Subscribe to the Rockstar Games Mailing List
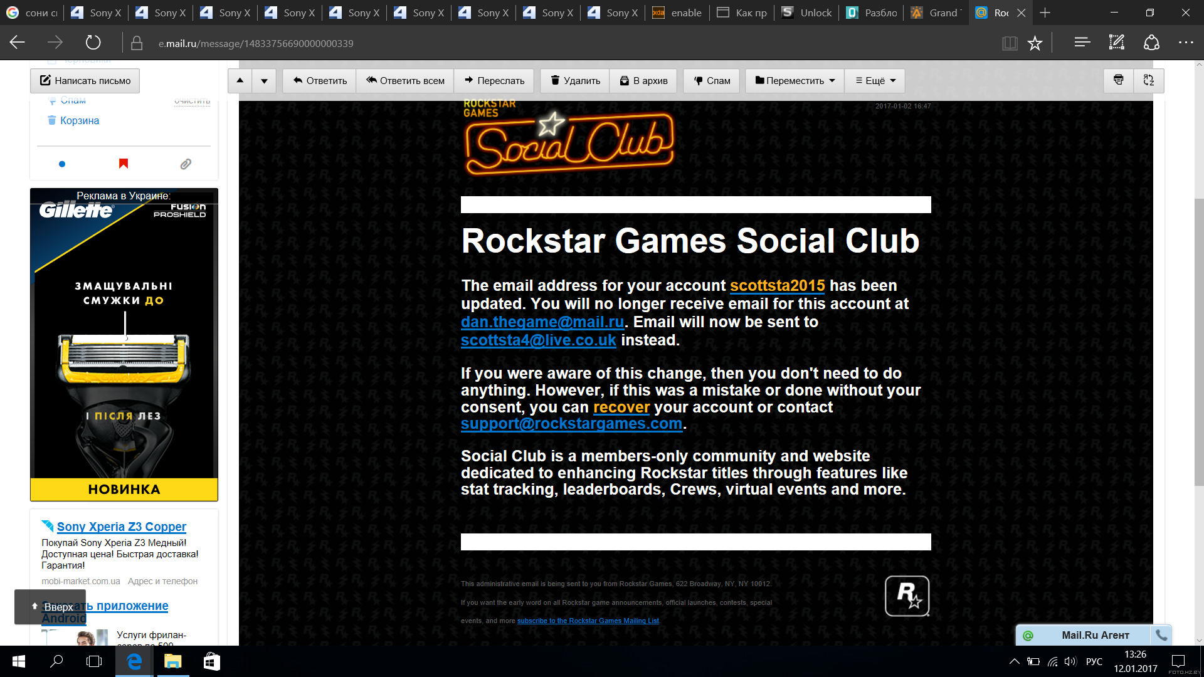Image resolution: width=1204 pixels, height=677 pixels. (x=588, y=621)
